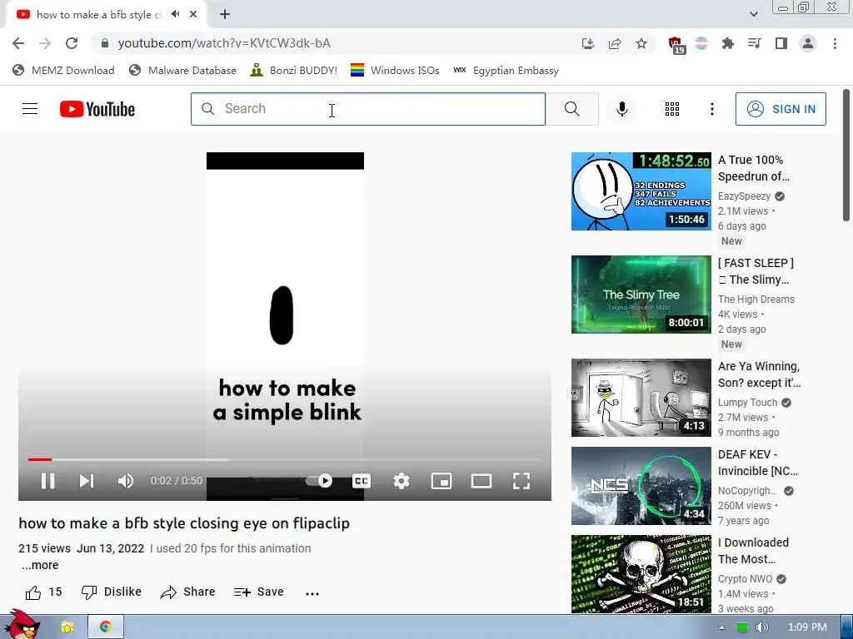Image resolution: width=853 pixels, height=639 pixels.
Task: Show hidden tray icons arrow
Action: [721, 627]
